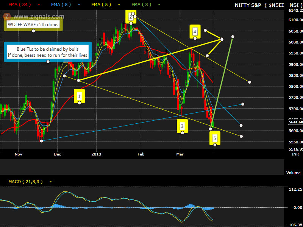The image size is (303, 227).
Task: Grab the handle beneath wave label 3
Action: (x=182, y=133)
